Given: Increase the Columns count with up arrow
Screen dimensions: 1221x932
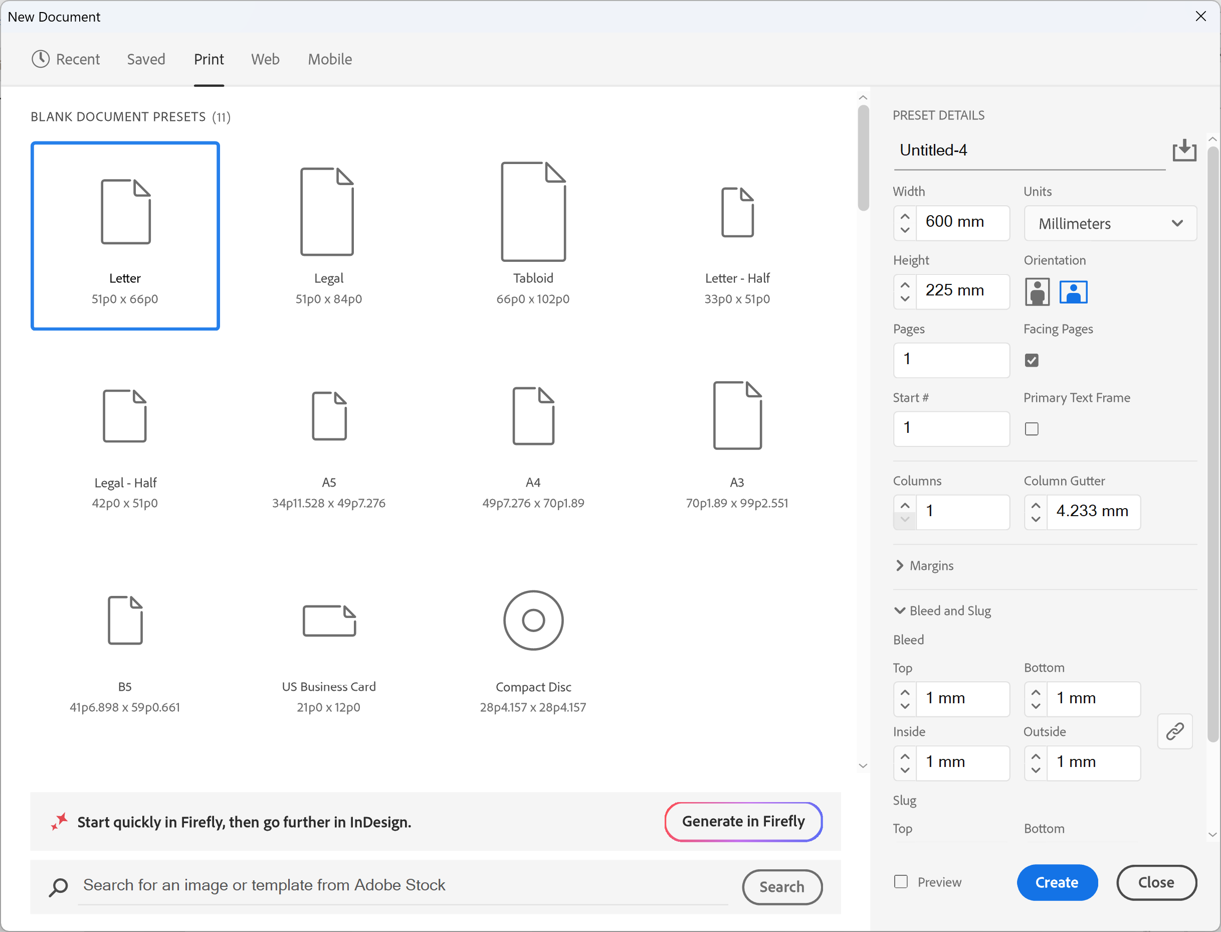Looking at the screenshot, I should point(905,505).
